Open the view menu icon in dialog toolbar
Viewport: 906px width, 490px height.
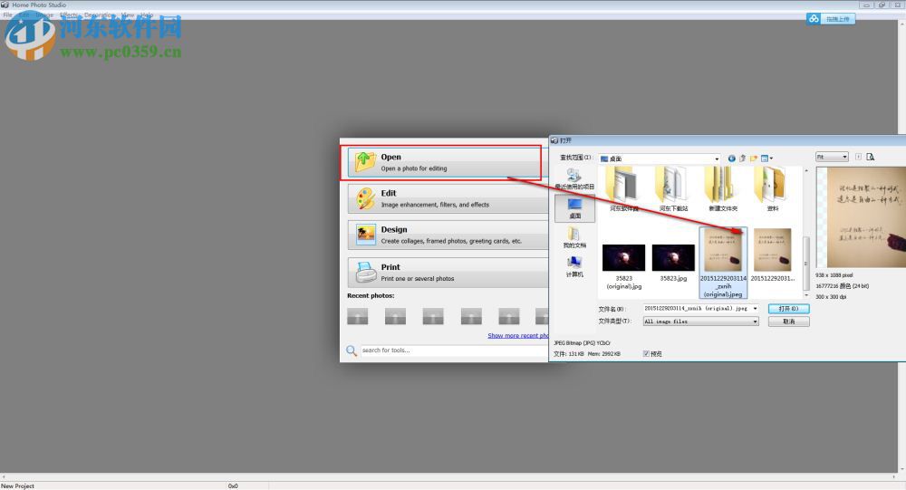pos(766,158)
